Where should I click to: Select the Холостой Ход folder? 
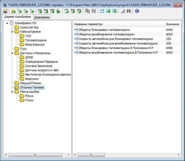[x=29, y=27]
